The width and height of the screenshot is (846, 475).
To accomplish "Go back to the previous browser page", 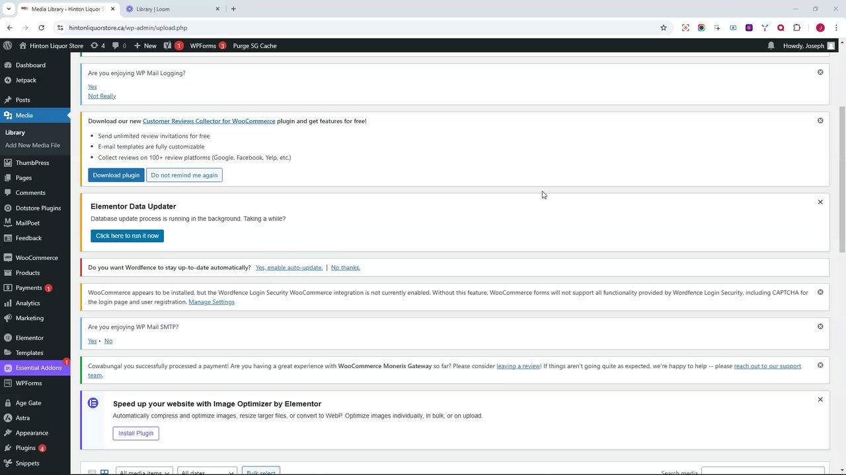I will 9,28.
